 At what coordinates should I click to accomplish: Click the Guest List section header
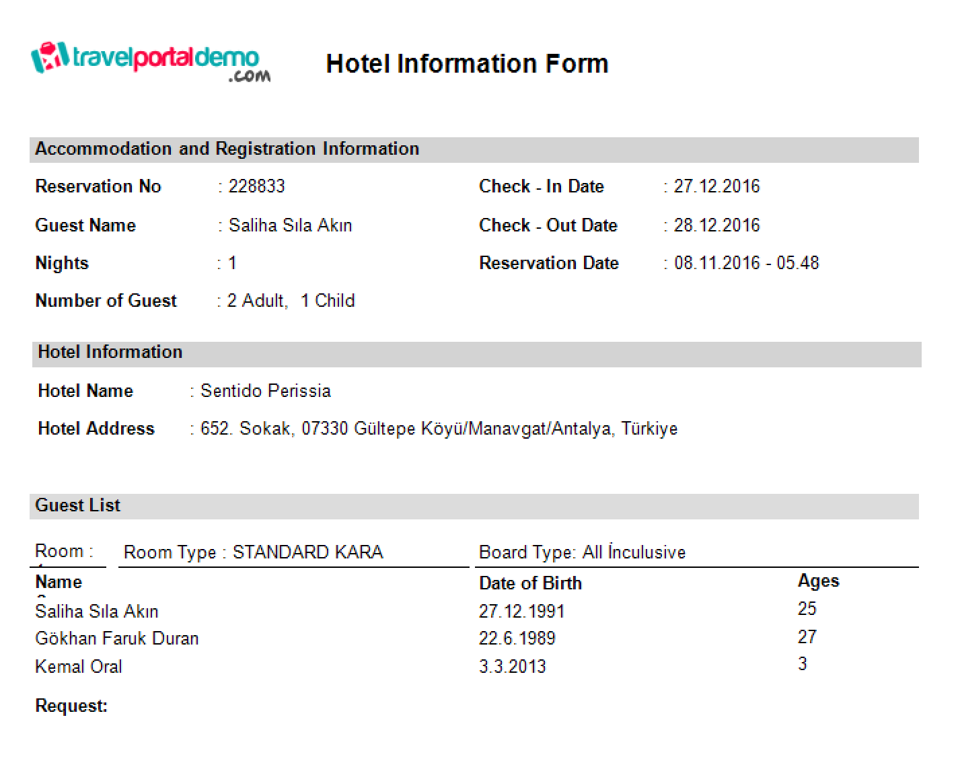point(474,506)
